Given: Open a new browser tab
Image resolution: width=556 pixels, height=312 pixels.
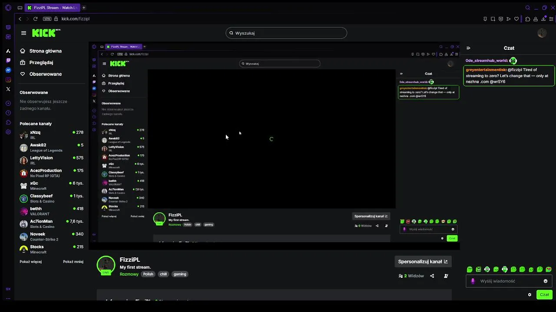Looking at the screenshot, I should click(84, 7).
